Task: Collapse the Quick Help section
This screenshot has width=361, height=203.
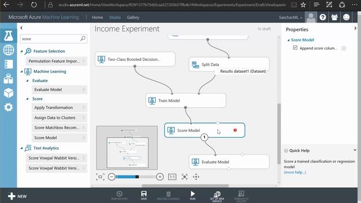Action: [355, 150]
